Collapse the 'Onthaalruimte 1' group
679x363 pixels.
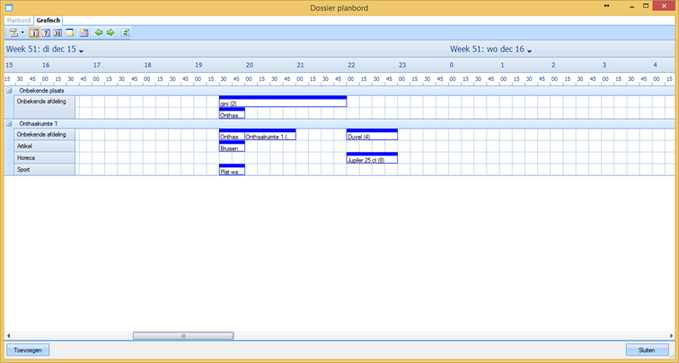(x=9, y=123)
